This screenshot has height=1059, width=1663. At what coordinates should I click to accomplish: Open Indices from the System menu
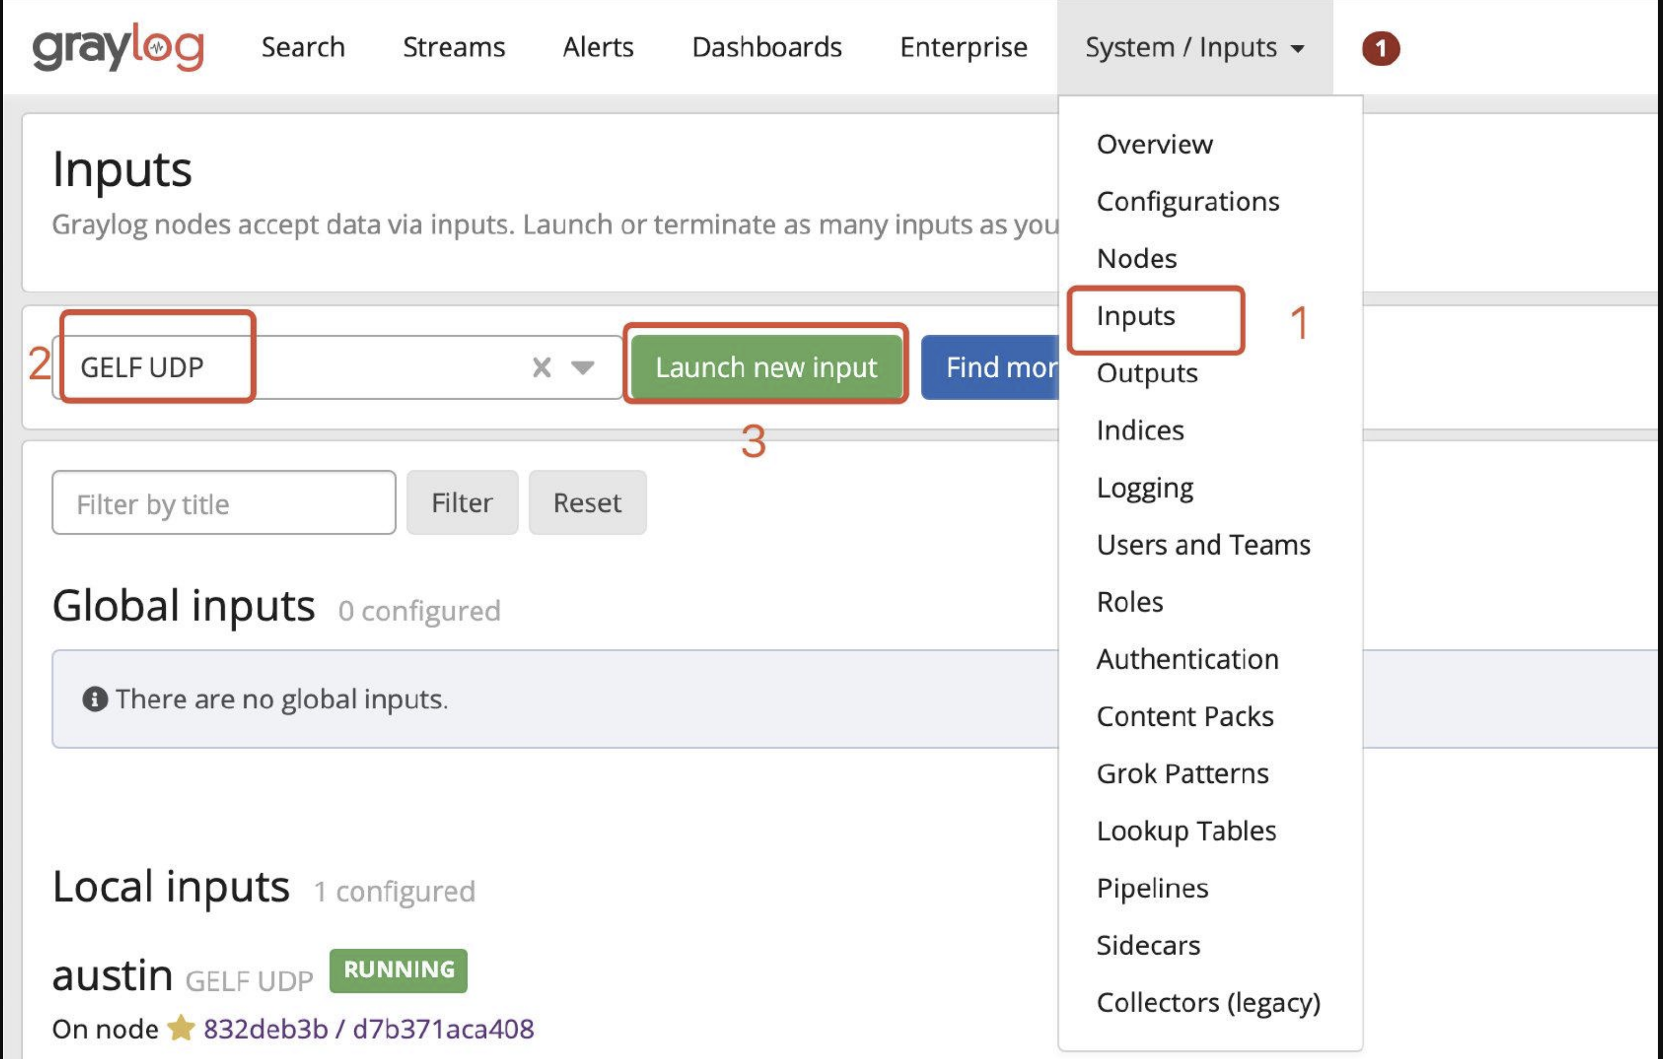click(1140, 430)
